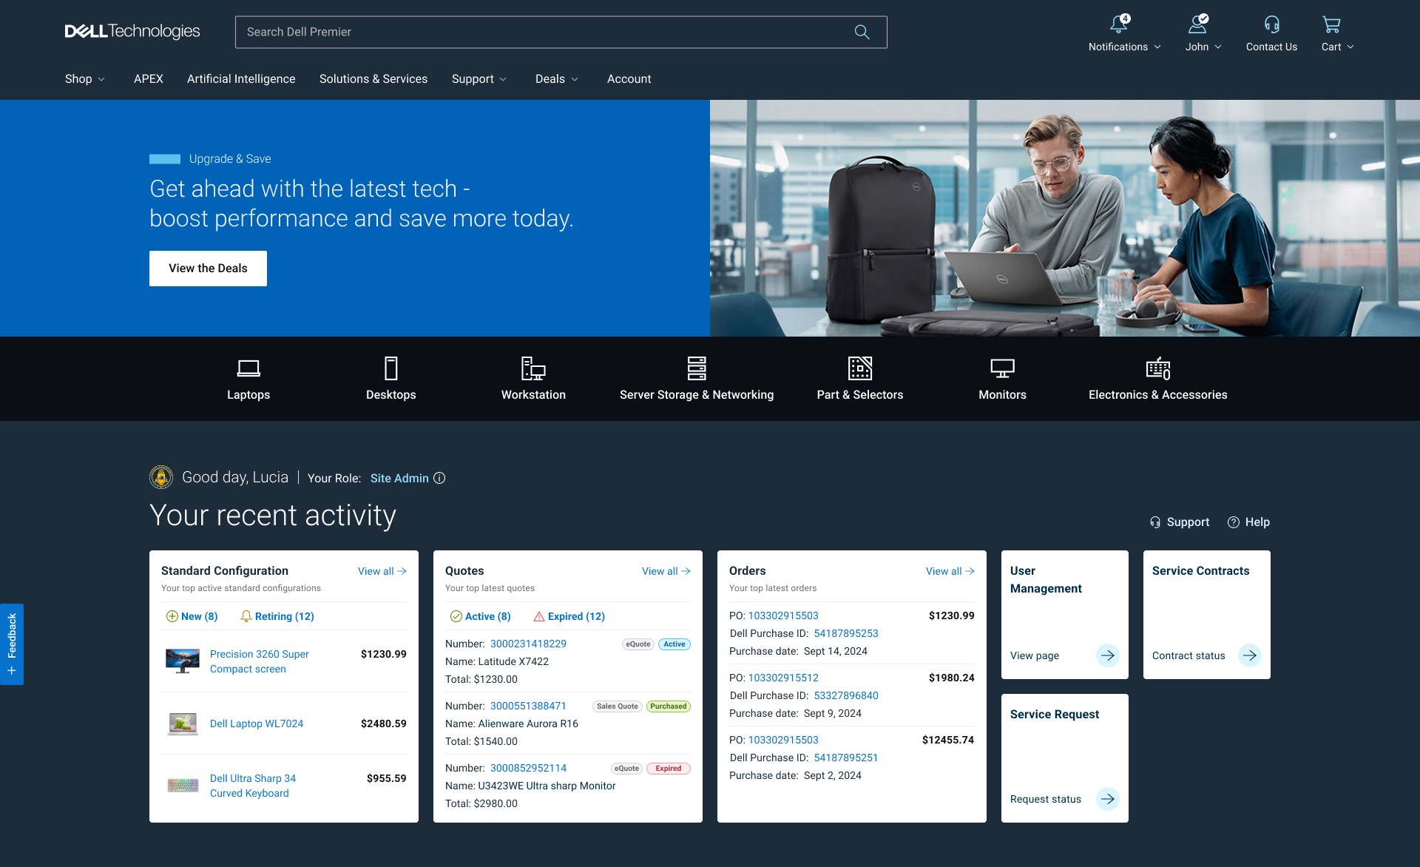
Task: Expand the John account dropdown chevron
Action: tap(1218, 47)
